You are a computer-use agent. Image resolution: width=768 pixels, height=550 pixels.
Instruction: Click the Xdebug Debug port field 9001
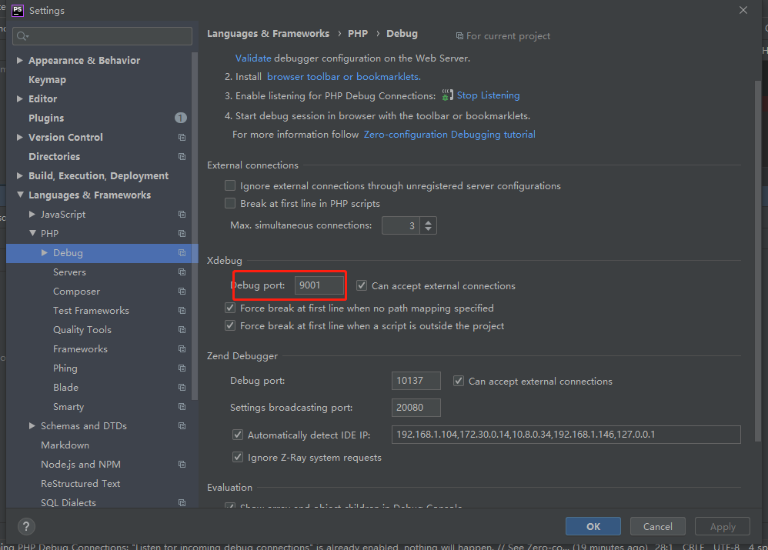click(319, 285)
